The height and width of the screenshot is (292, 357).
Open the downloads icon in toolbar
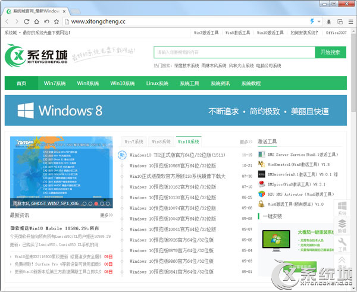pyautogui.click(x=328, y=21)
